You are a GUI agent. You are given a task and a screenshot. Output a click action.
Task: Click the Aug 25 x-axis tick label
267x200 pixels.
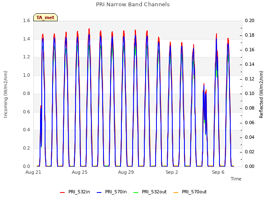[x=80, y=172]
